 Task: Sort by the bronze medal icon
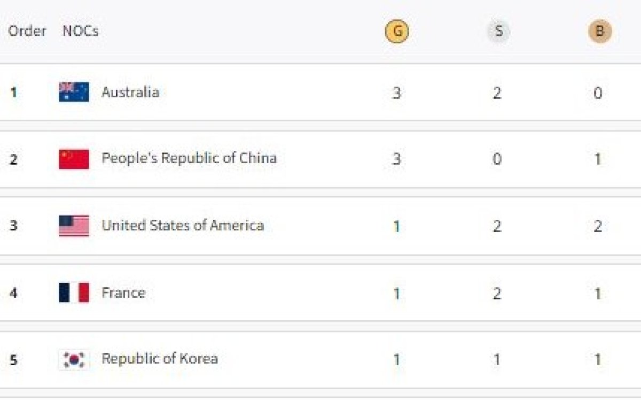pos(599,31)
